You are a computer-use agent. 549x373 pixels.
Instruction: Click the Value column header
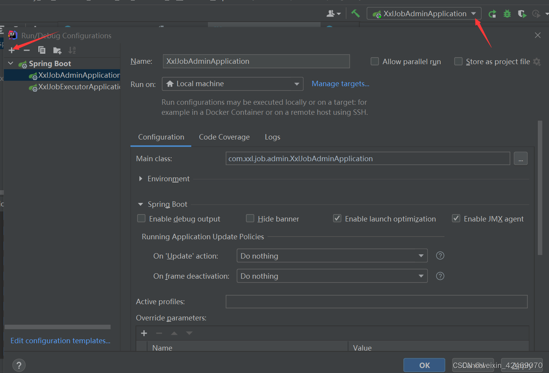(438, 348)
